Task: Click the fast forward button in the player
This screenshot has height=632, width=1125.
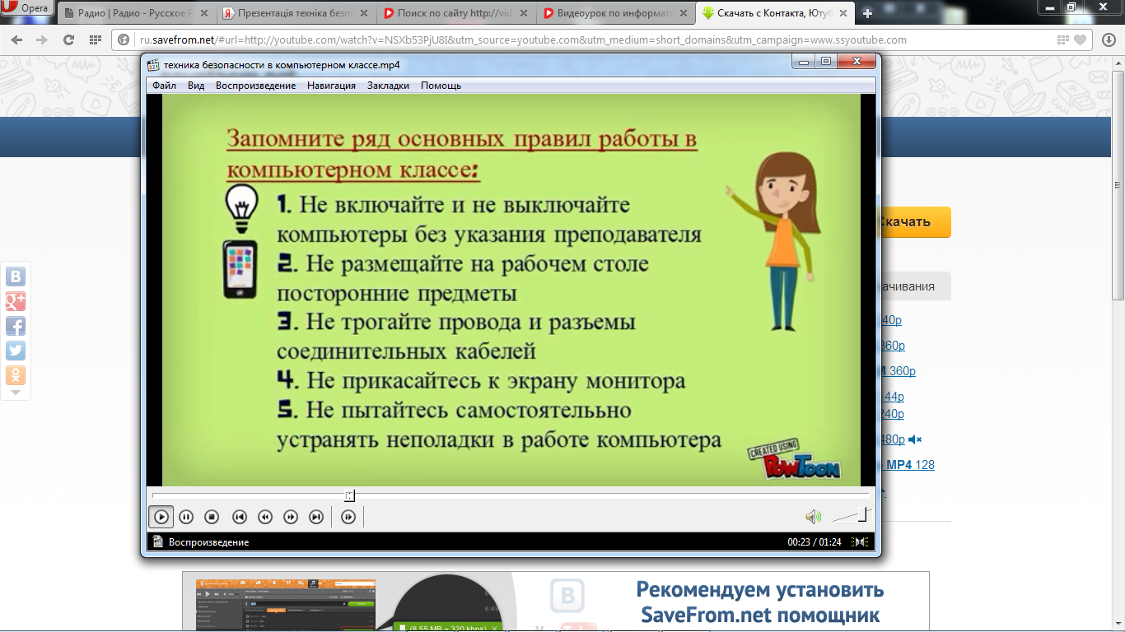Action: tap(291, 517)
